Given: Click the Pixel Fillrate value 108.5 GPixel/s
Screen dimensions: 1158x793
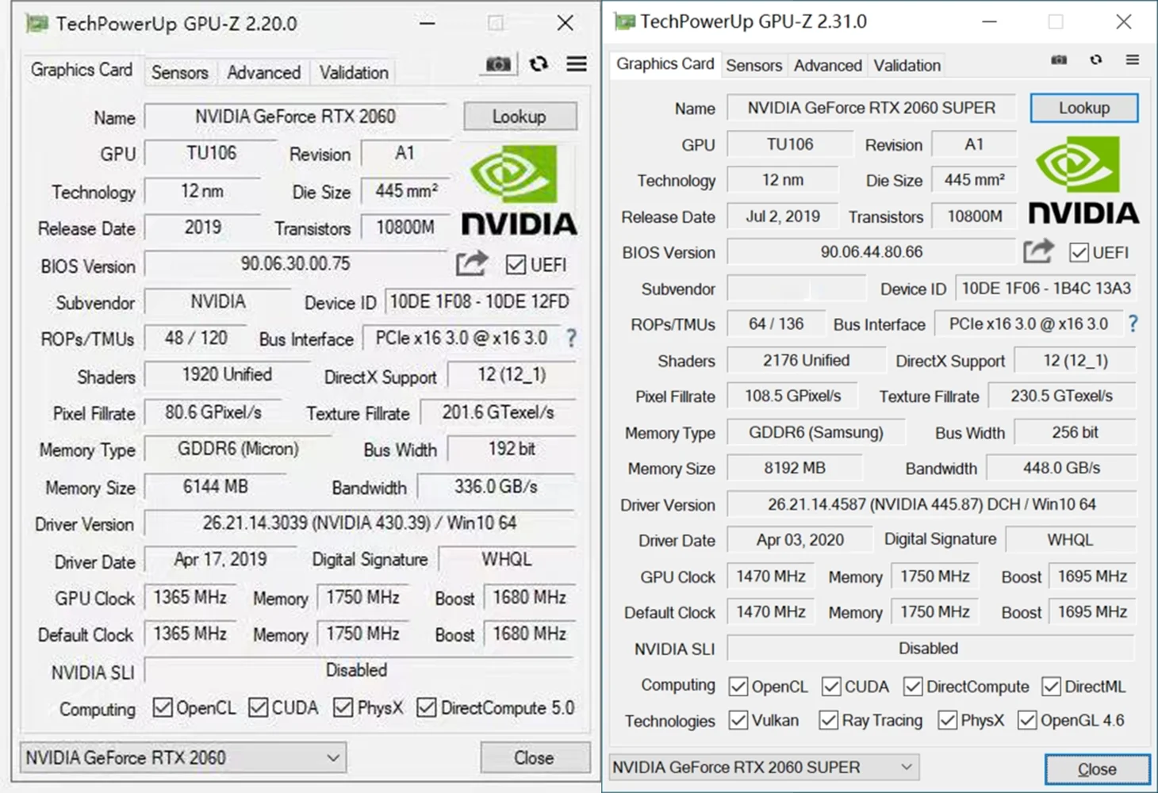Looking at the screenshot, I should [x=793, y=396].
